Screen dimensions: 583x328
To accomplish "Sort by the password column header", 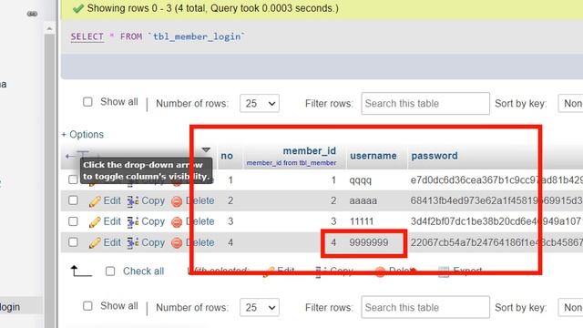I will coord(435,156).
